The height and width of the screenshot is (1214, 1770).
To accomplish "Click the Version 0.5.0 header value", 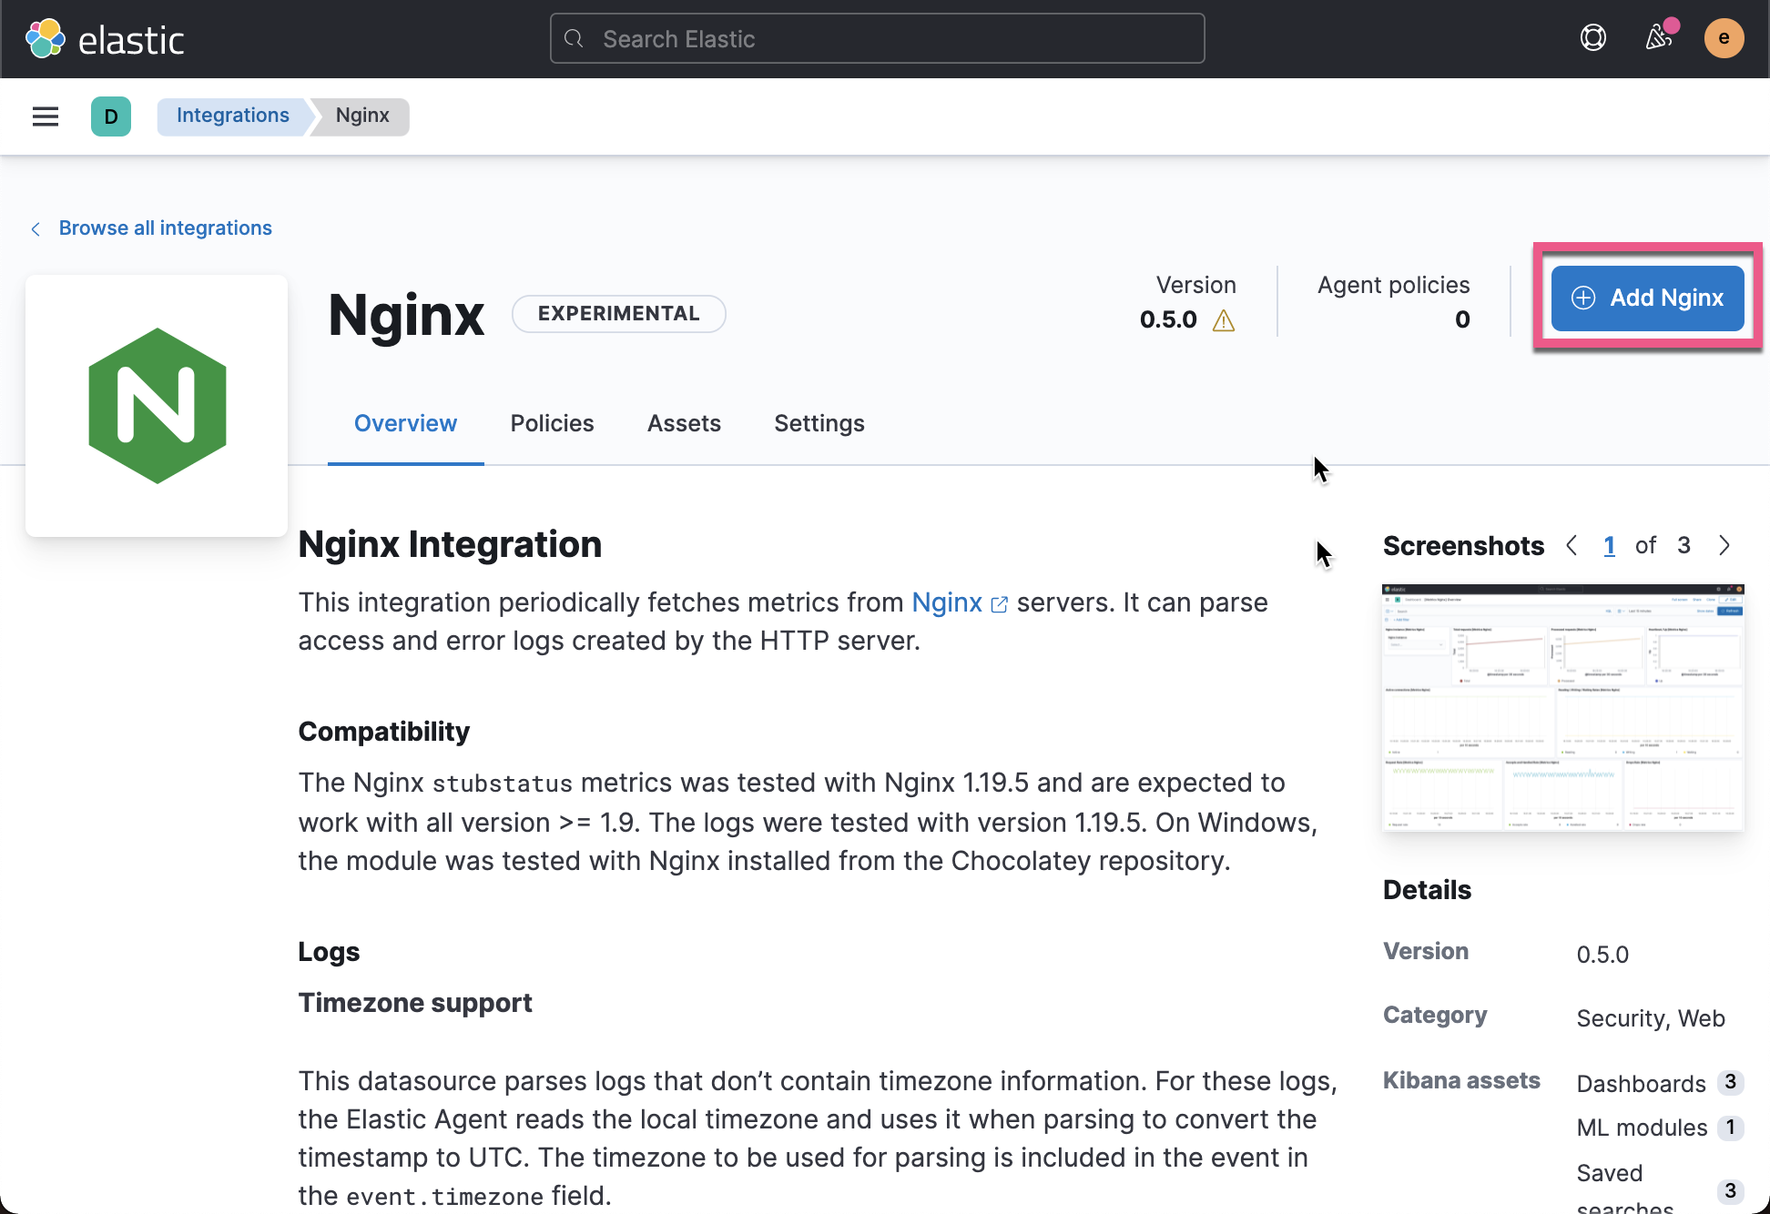I will [x=1168, y=319].
